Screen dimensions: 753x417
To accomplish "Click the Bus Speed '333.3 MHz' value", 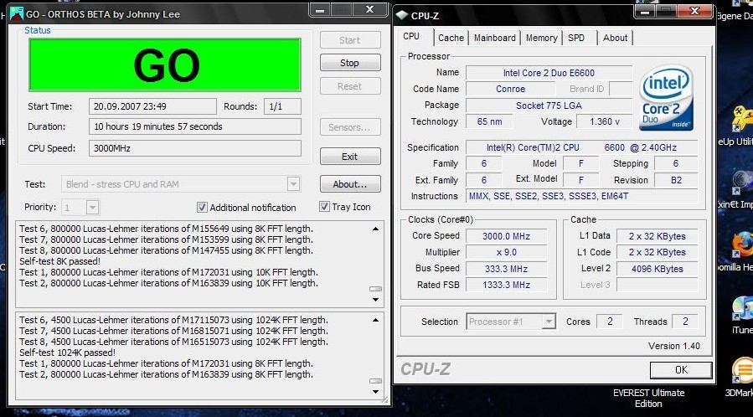I will 506,269.
